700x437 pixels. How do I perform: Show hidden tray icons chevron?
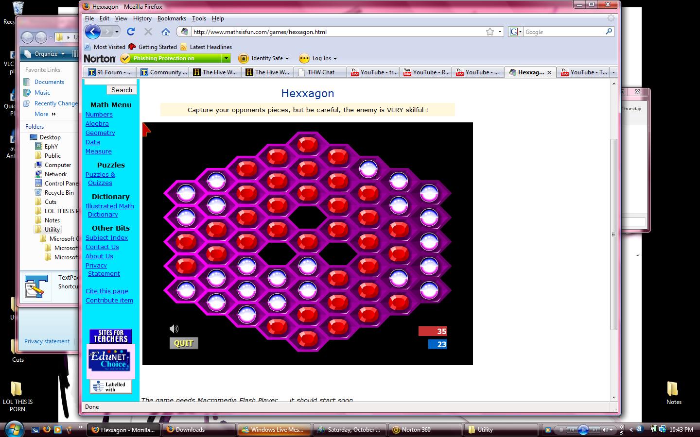631,429
